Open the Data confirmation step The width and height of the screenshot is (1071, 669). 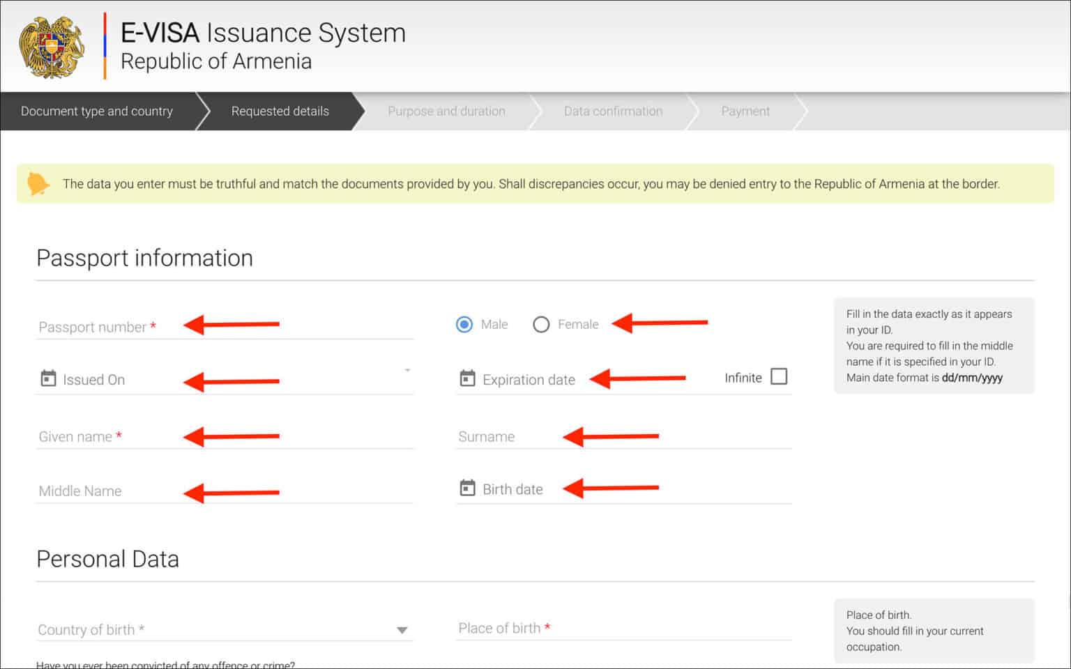pyautogui.click(x=613, y=111)
